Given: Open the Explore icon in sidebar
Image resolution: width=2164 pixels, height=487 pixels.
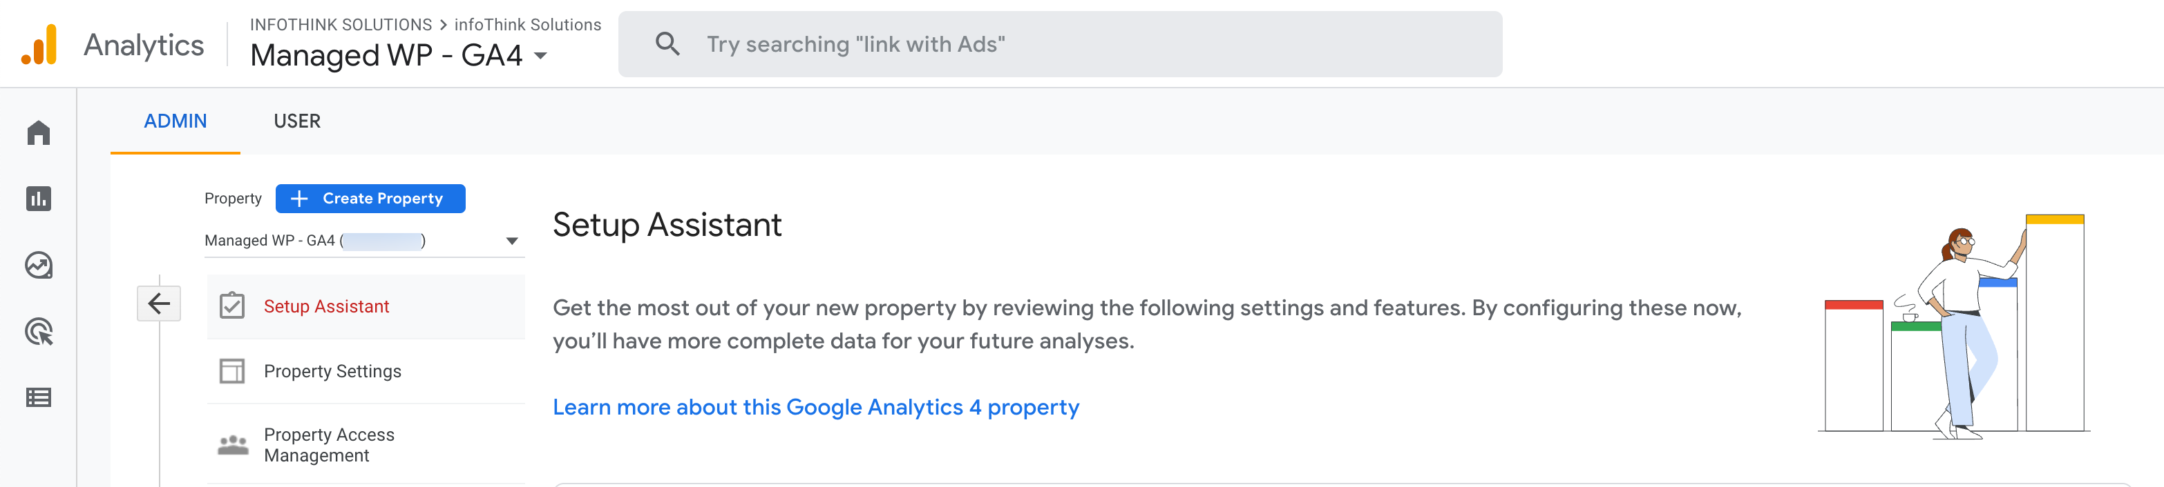Looking at the screenshot, I should [x=39, y=265].
